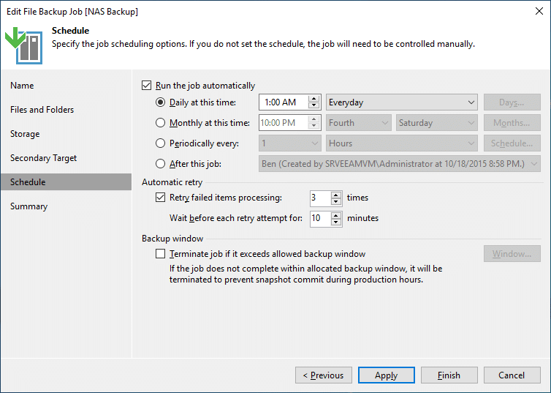Open the Fourth week dropdown
551x393 pixels.
pyautogui.click(x=358, y=123)
